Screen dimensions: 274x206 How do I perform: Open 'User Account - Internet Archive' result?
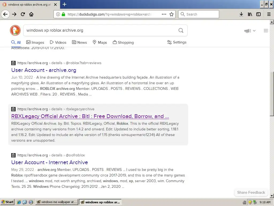coord(50,162)
